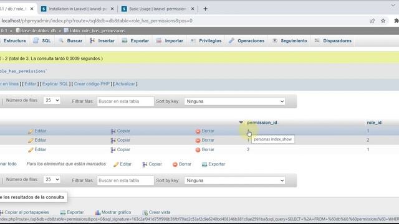Click Copiar for marked elements

tap(152, 164)
